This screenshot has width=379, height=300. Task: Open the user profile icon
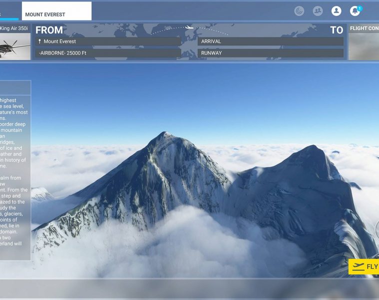pyautogui.click(x=336, y=11)
